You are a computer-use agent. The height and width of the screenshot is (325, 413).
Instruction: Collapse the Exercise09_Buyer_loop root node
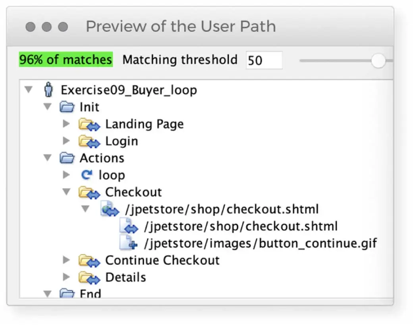click(28, 90)
